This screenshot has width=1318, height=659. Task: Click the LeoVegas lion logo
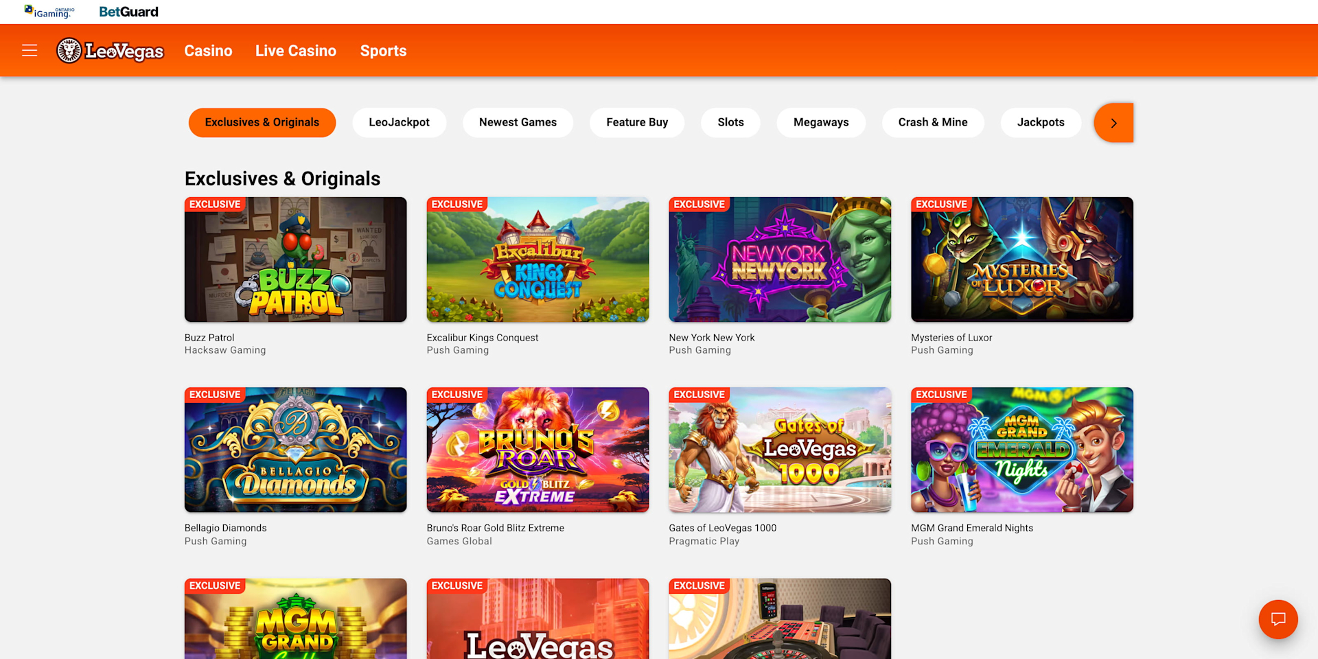(x=110, y=51)
